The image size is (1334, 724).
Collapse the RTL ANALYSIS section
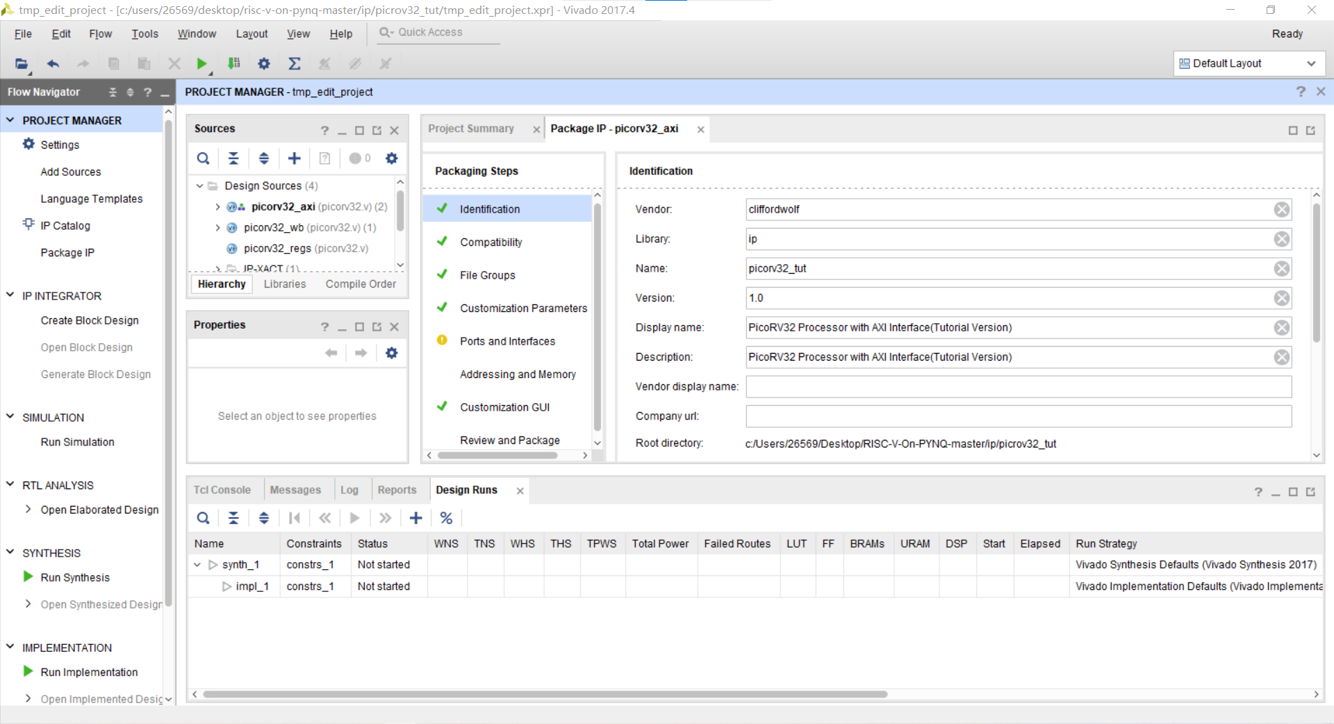tap(10, 484)
